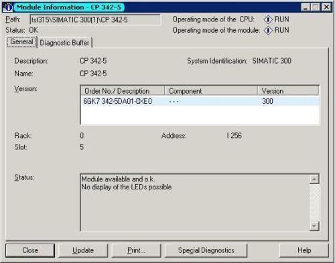Click the Update button
The width and height of the screenshot is (335, 263).
[83, 250]
